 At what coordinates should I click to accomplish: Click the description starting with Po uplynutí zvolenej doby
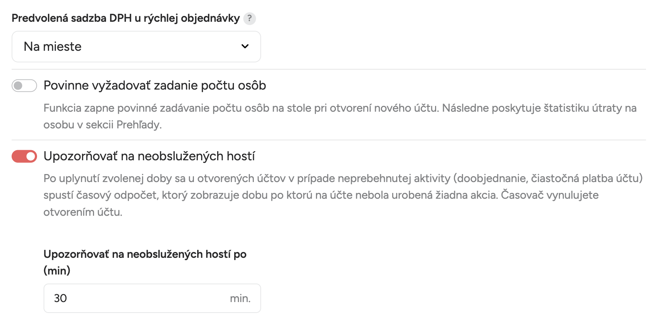[343, 195]
